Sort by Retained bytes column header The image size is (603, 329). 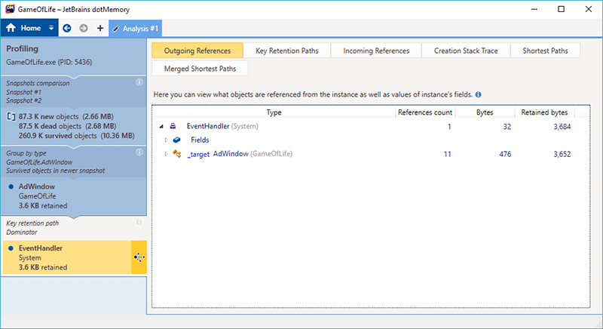pyautogui.click(x=544, y=112)
